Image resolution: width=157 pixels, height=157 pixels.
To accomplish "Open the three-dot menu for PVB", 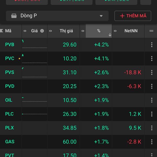I will (152, 45).
